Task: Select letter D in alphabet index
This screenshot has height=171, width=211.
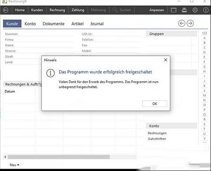Action: coord(204,52)
